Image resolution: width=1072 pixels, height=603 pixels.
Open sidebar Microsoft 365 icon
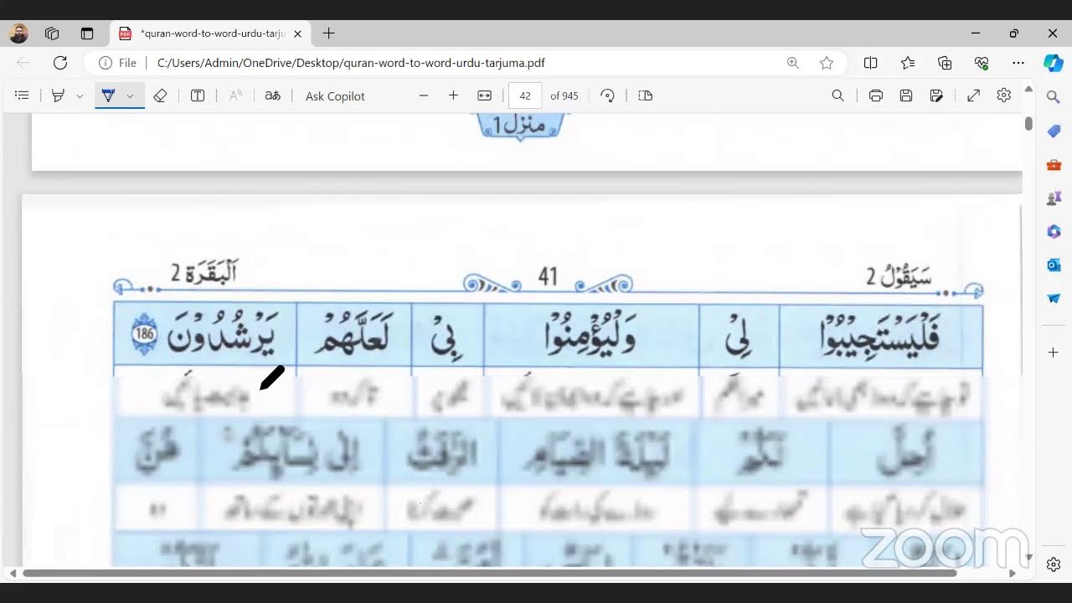tap(1054, 231)
